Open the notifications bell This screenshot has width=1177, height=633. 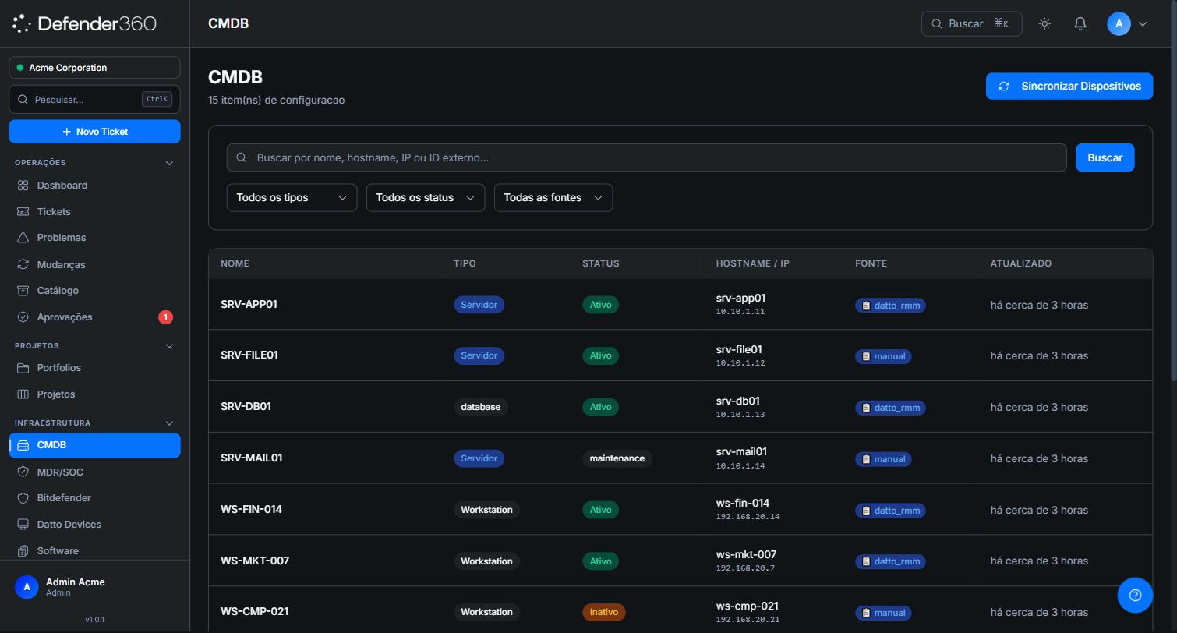[x=1080, y=23]
